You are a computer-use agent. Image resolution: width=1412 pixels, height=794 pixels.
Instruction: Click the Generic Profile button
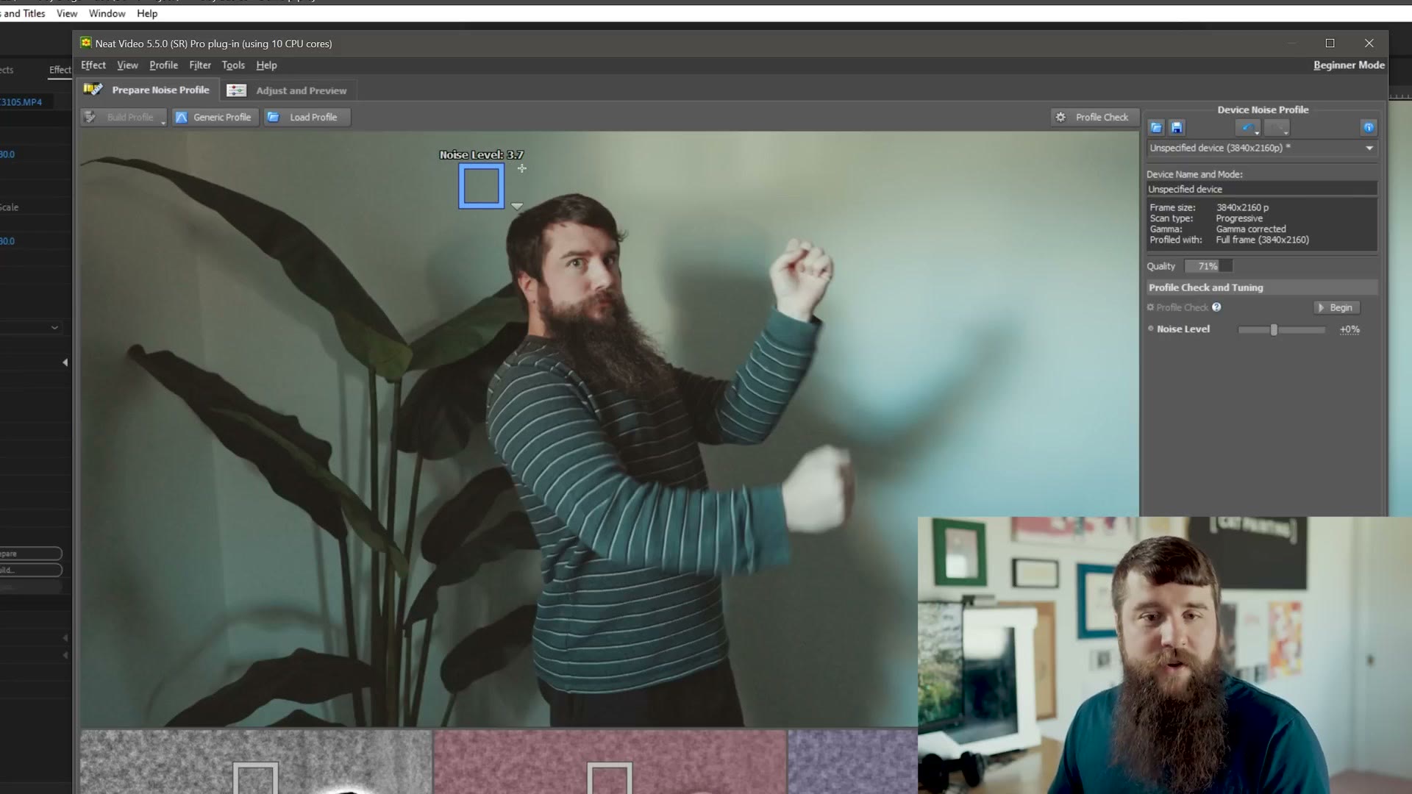215,117
